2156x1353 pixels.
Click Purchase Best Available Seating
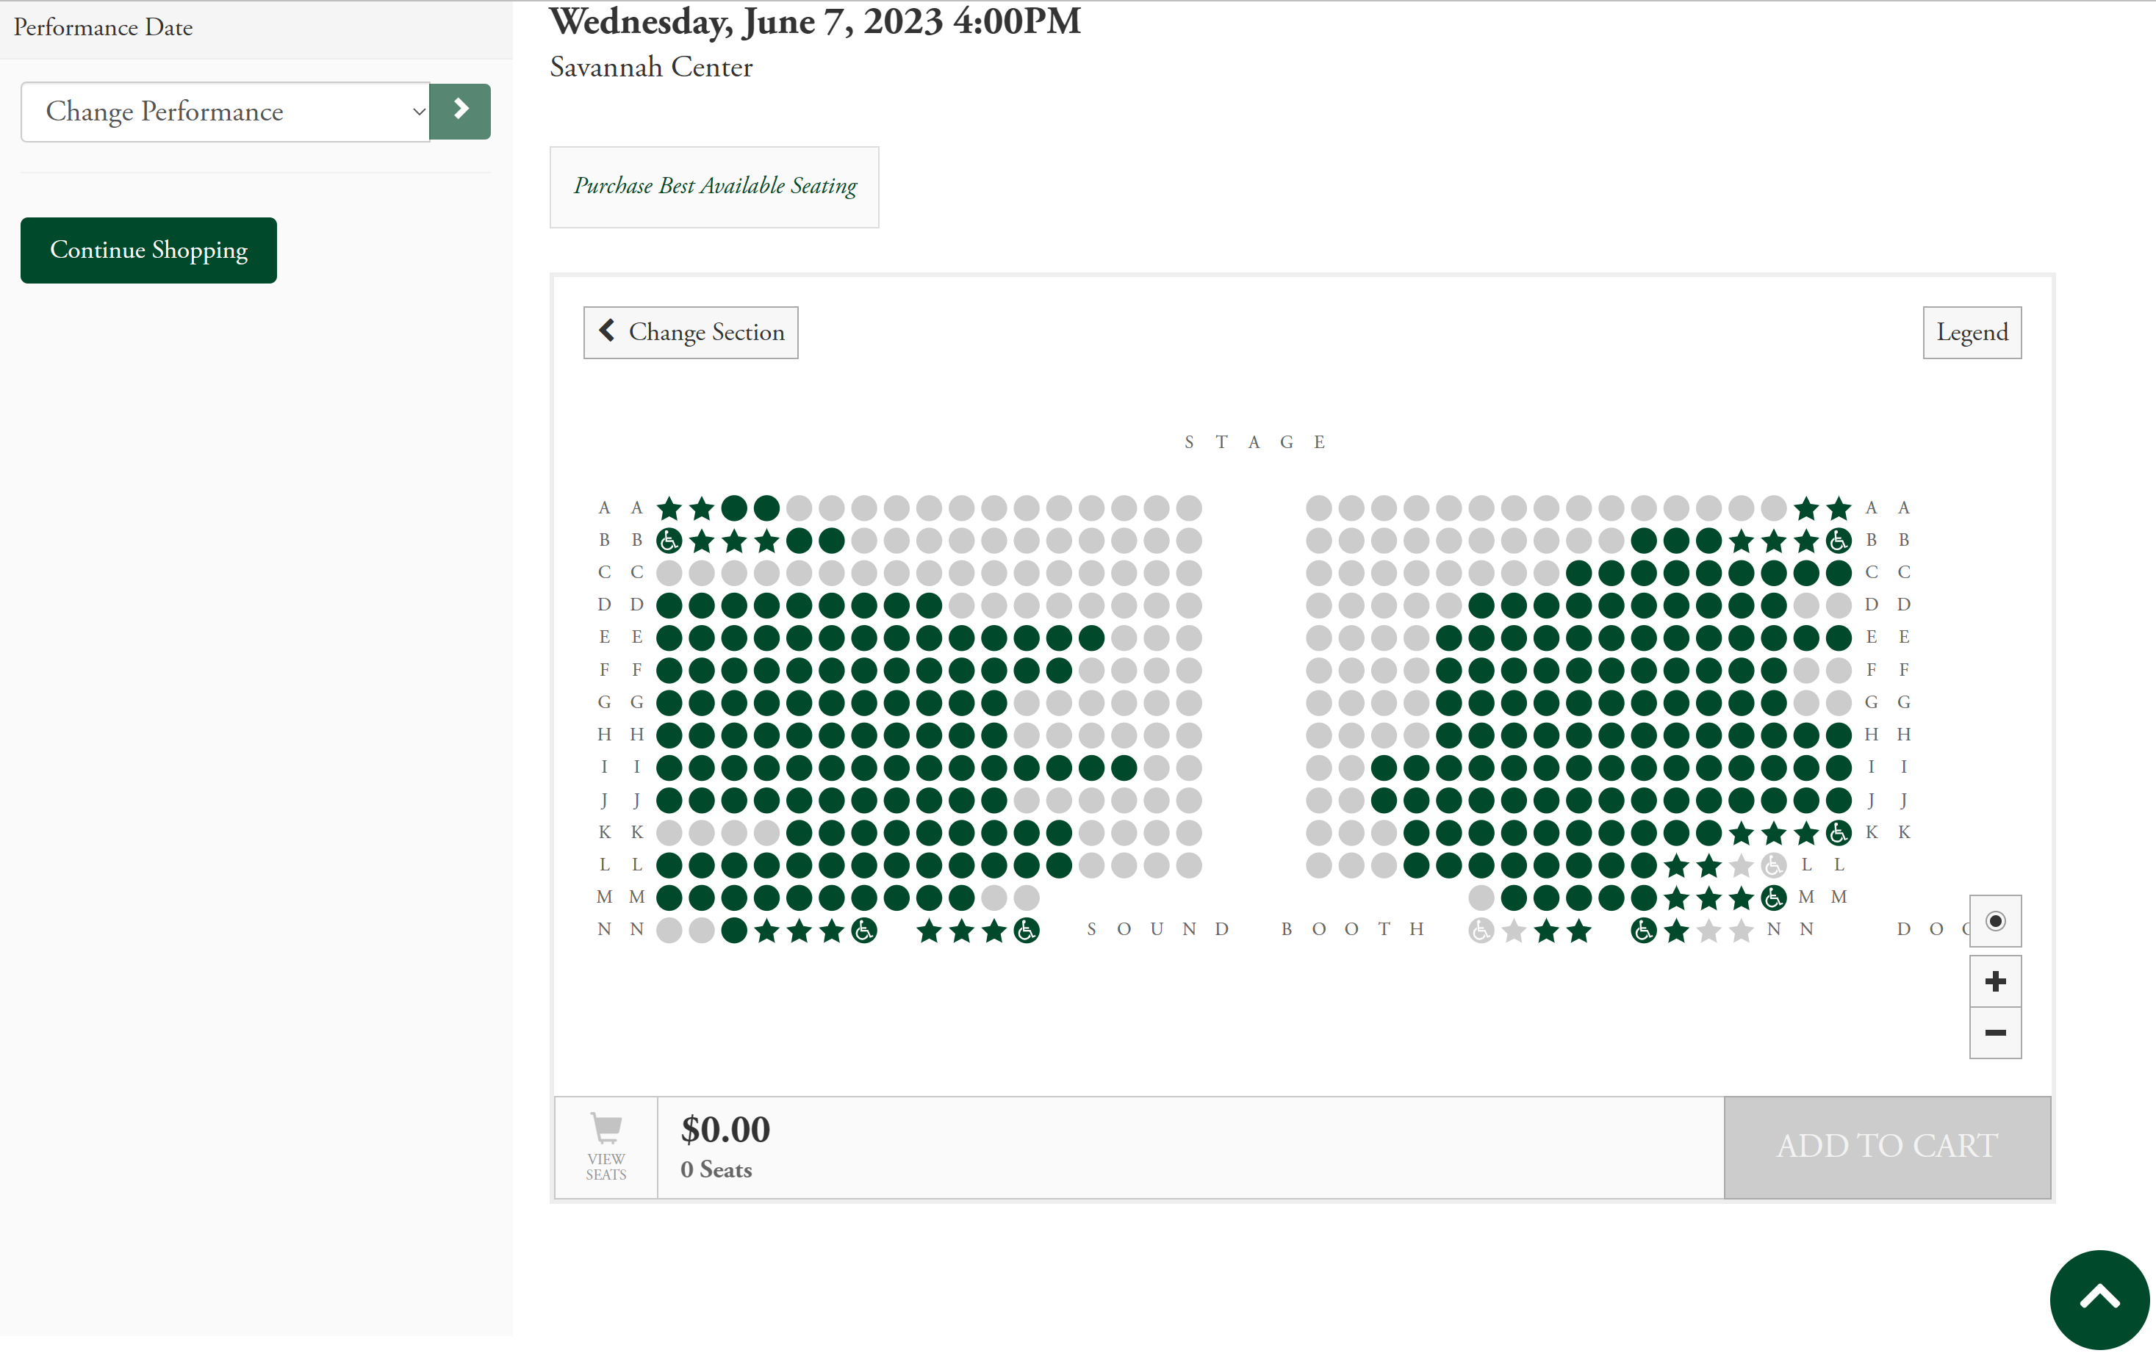[x=714, y=186]
